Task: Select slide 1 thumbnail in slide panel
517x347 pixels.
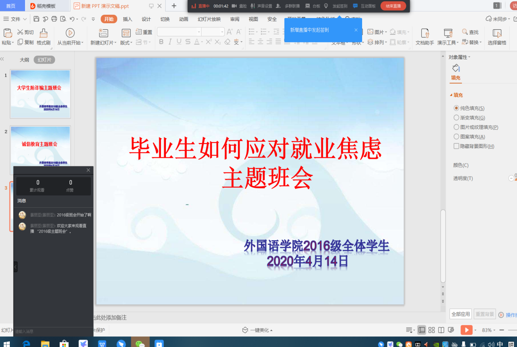Action: pyautogui.click(x=40, y=94)
